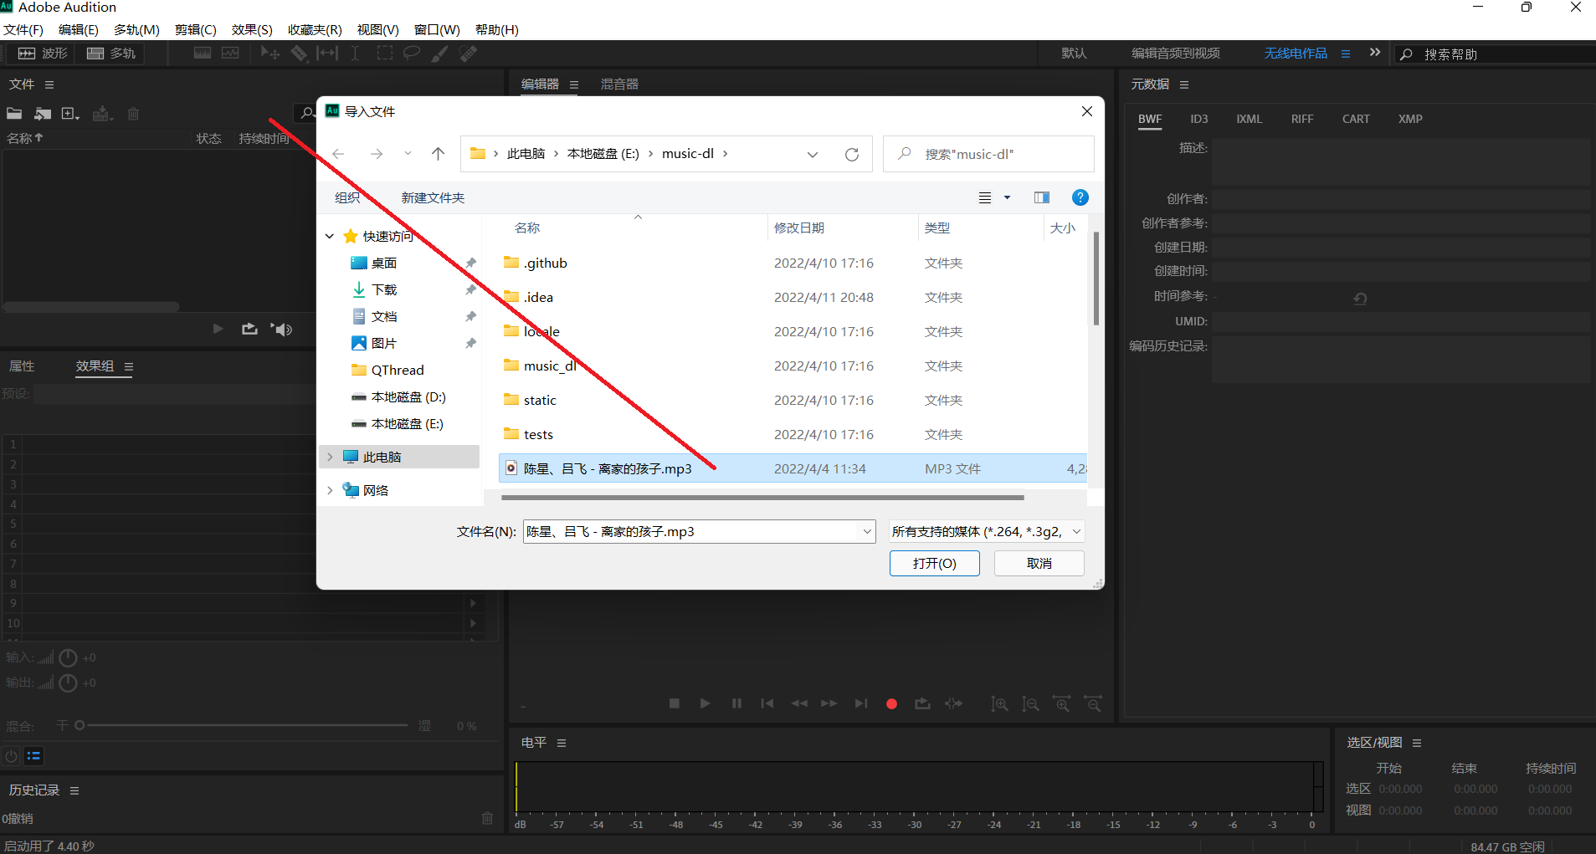Screen dimensions: 1596x854
Task: Click the red Record button
Action: pos(891,703)
